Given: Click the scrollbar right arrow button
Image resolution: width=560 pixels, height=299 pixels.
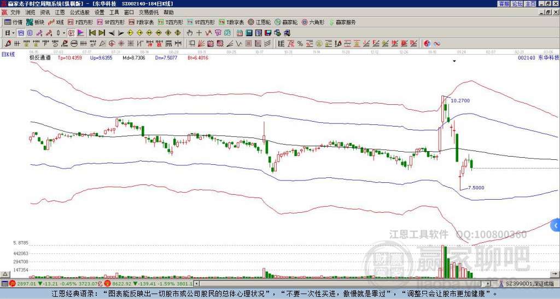Looking at the screenshot, I should point(488,284).
